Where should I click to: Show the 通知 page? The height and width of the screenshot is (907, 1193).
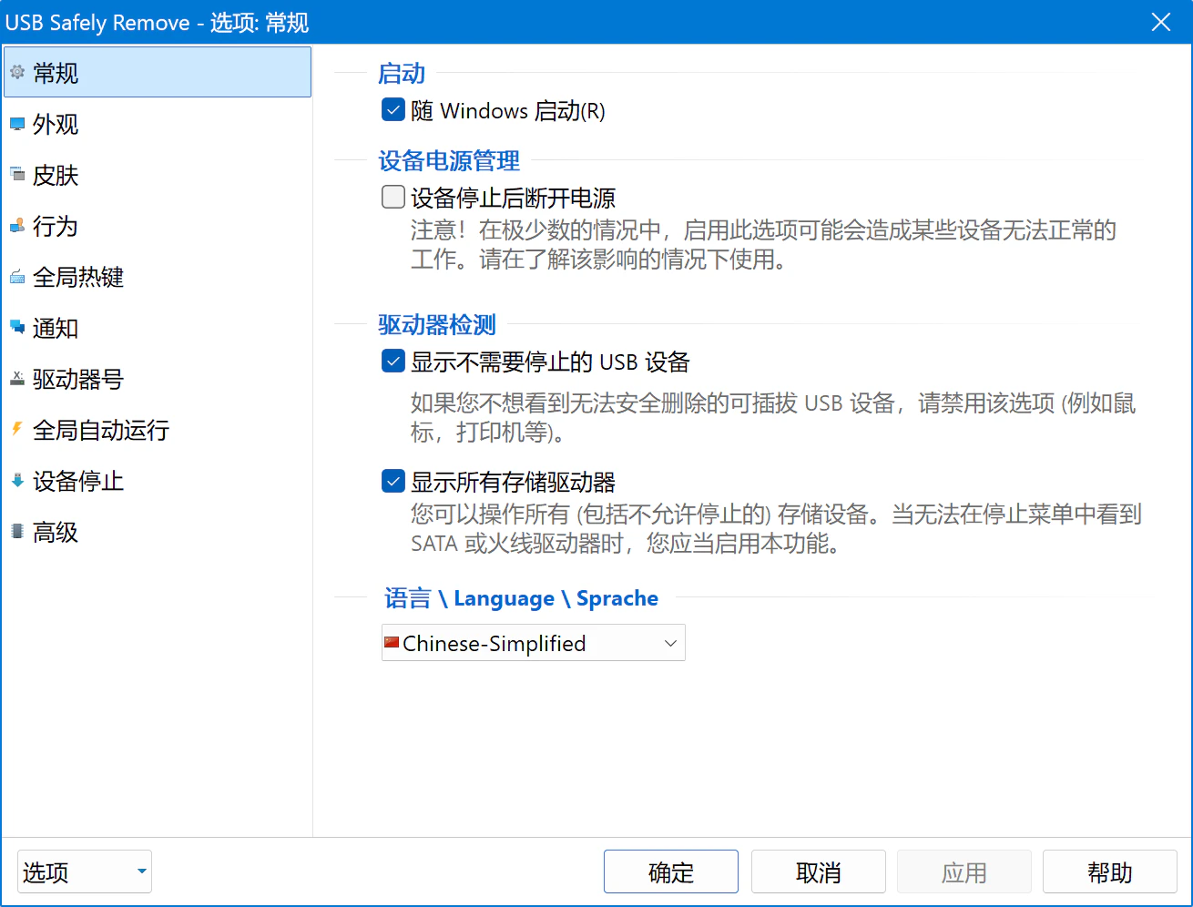coord(158,328)
